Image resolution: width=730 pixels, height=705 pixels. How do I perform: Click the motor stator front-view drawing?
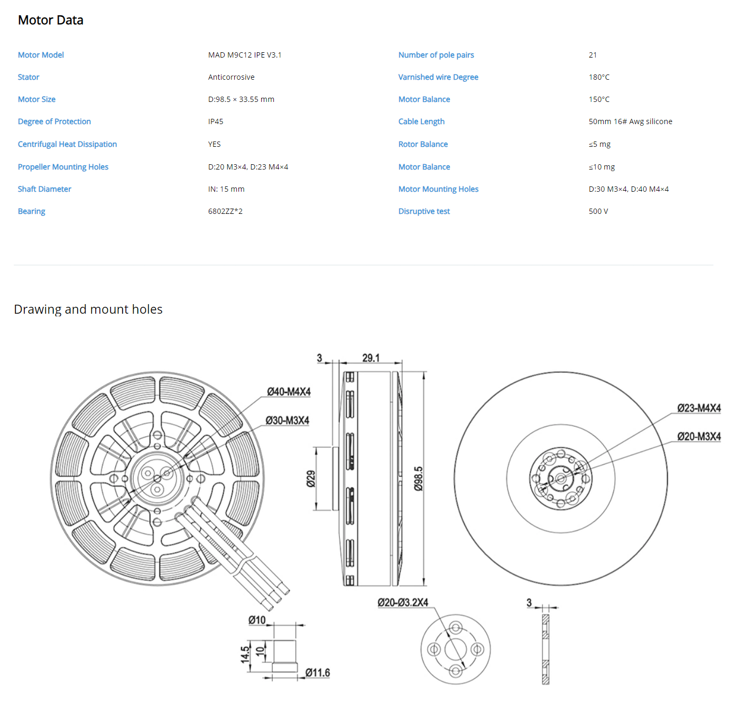157,478
